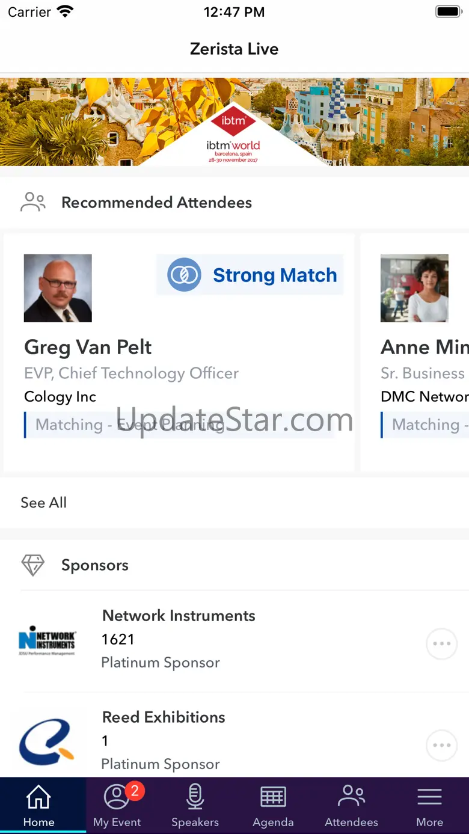Open Greg Van Pelt's profile name
Screen dimensions: 469x834
88,347
